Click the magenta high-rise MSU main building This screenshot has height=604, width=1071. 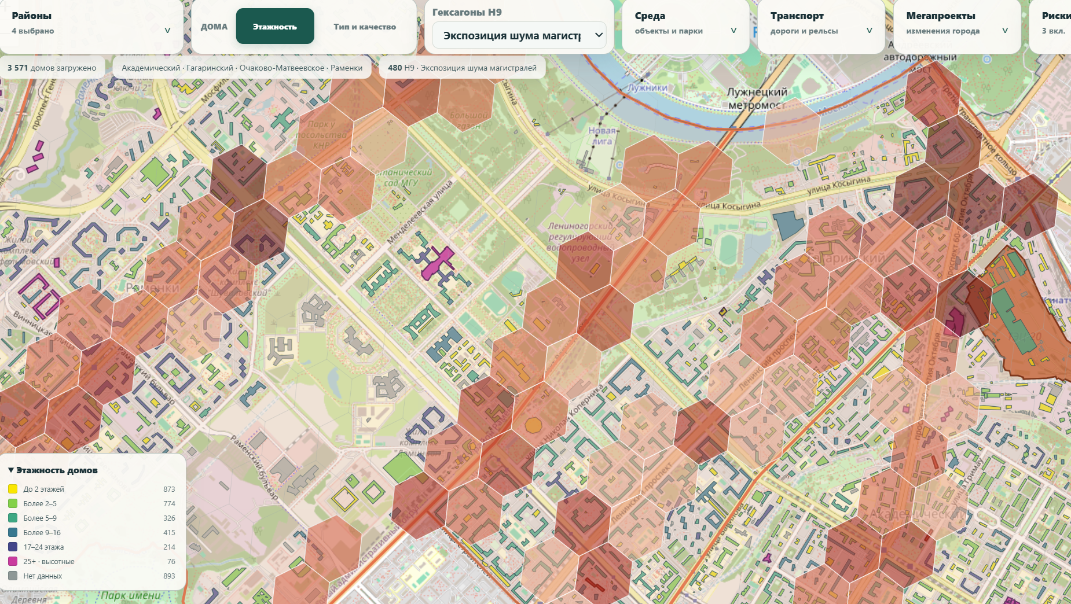click(437, 263)
